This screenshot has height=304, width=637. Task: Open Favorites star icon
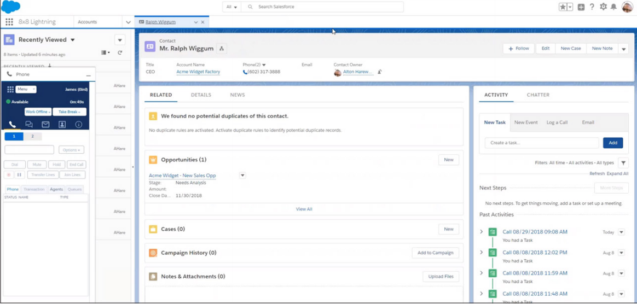pyautogui.click(x=563, y=7)
